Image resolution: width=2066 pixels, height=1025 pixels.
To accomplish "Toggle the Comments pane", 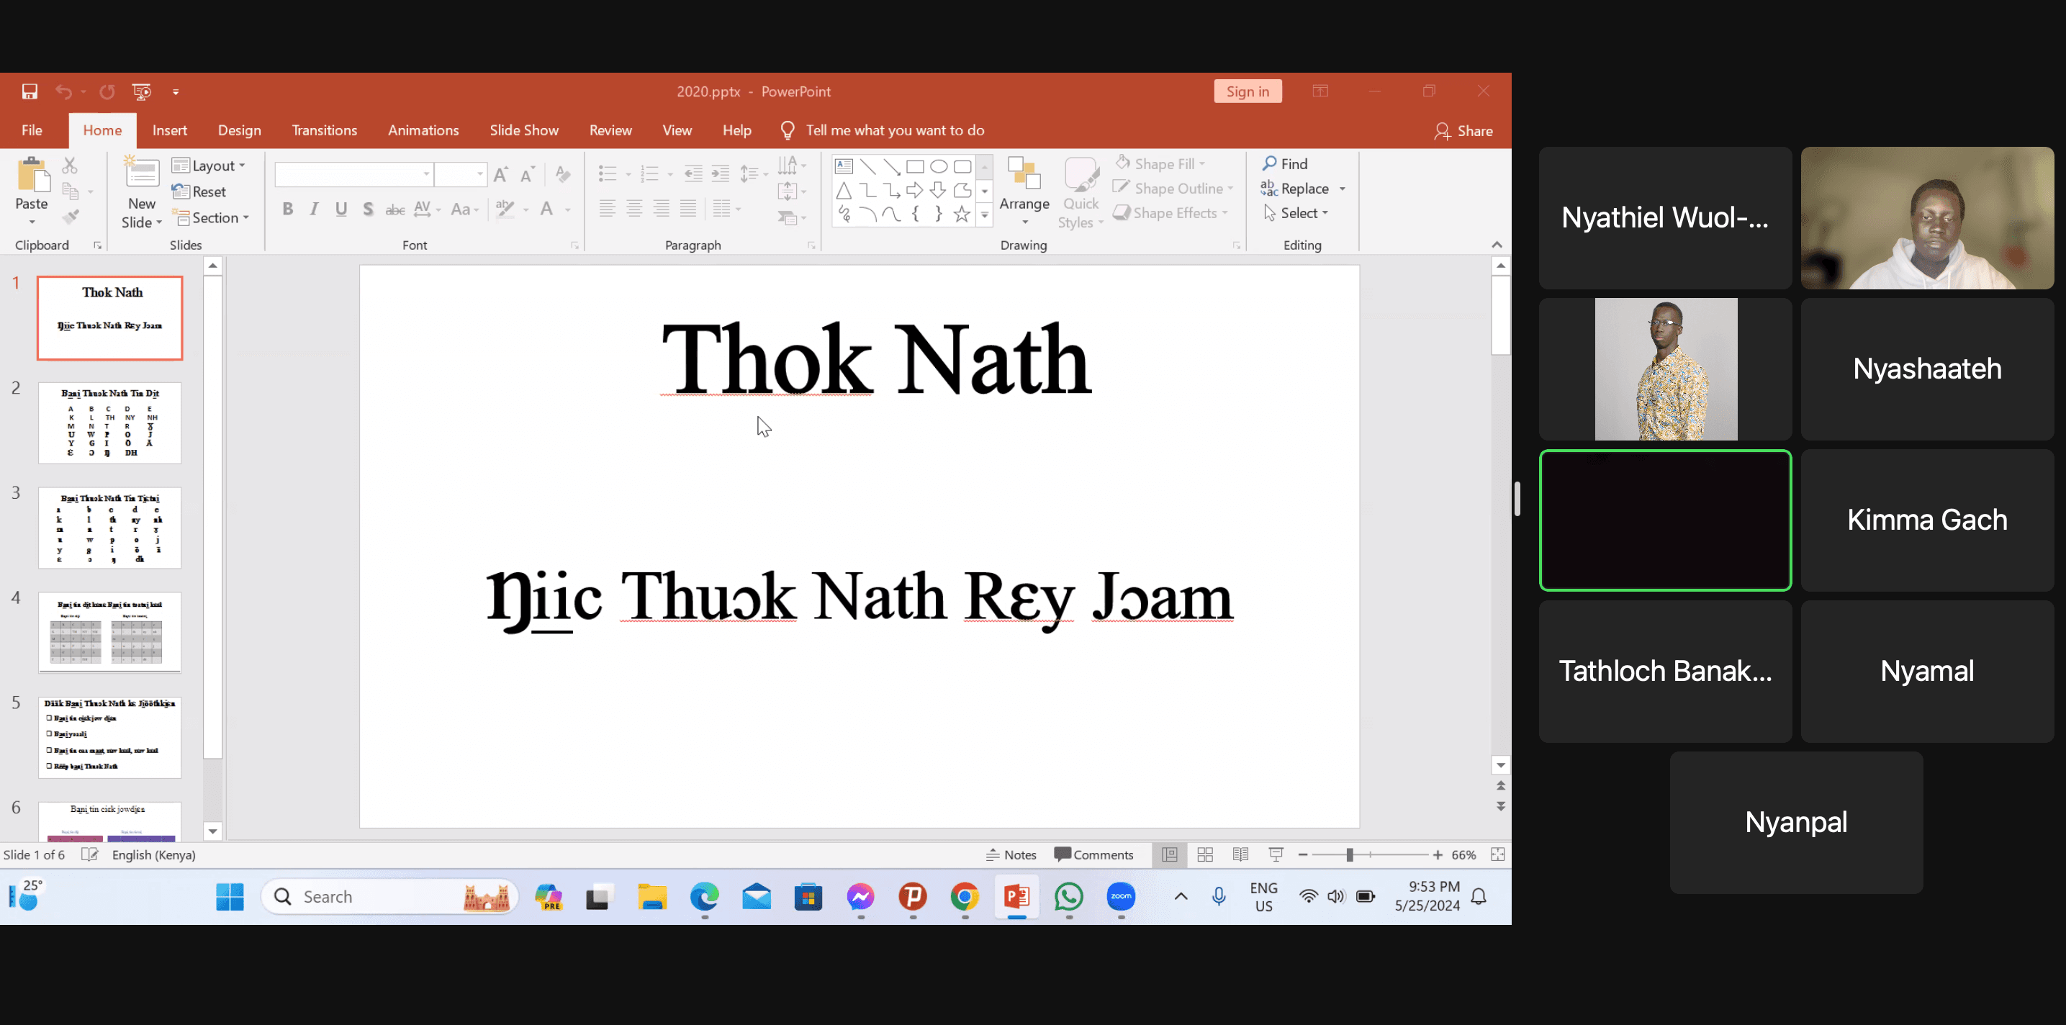I will click(x=1093, y=855).
